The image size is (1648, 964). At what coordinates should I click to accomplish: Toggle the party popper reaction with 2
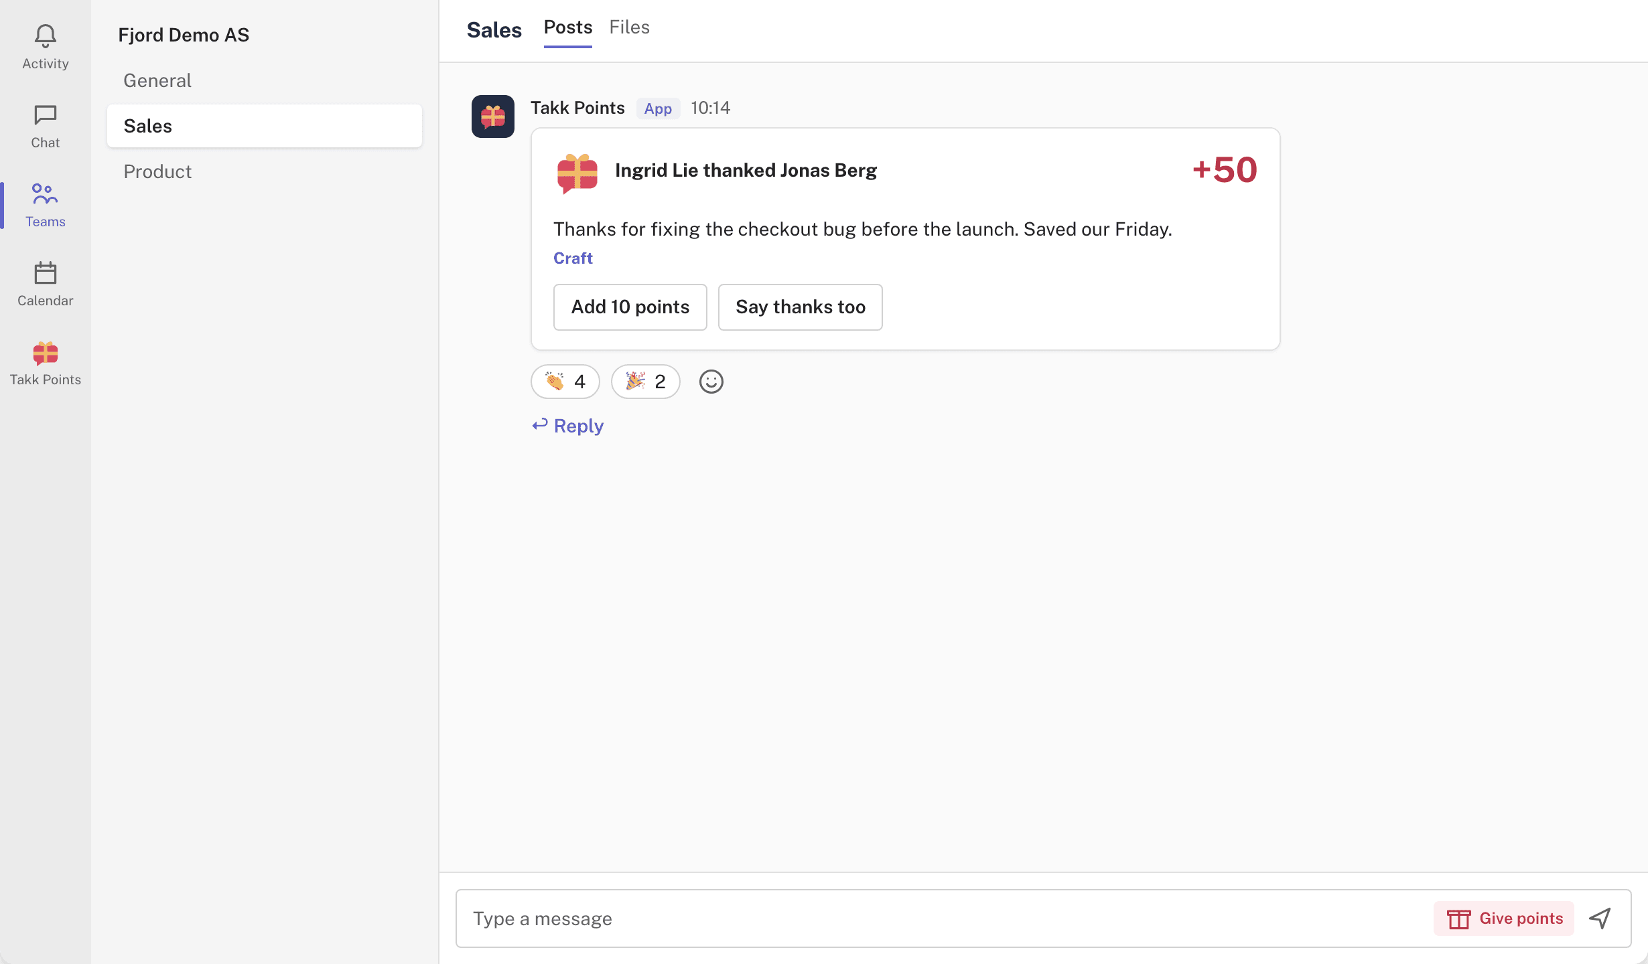(x=646, y=382)
